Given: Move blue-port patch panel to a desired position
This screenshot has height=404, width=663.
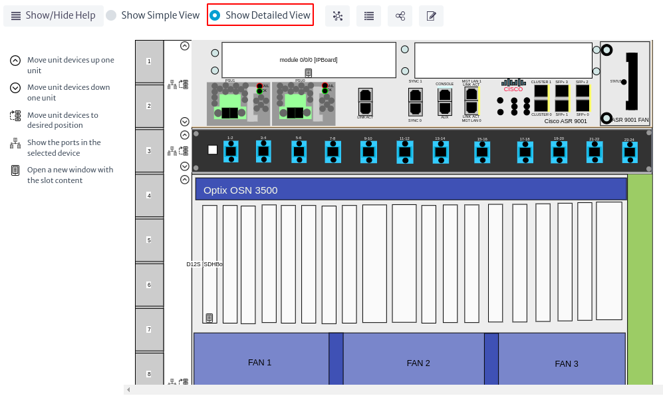Looking at the screenshot, I should tap(184, 151).
